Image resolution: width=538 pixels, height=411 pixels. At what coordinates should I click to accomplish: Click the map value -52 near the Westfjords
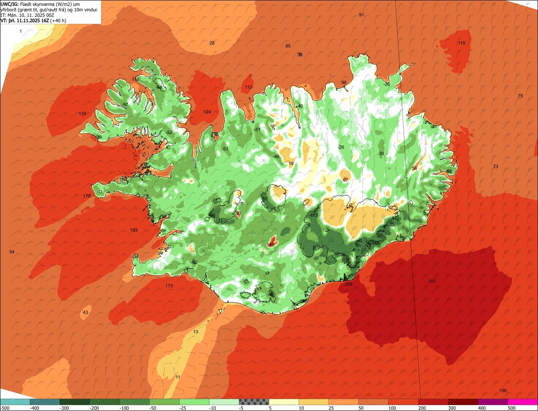pyautogui.click(x=169, y=132)
